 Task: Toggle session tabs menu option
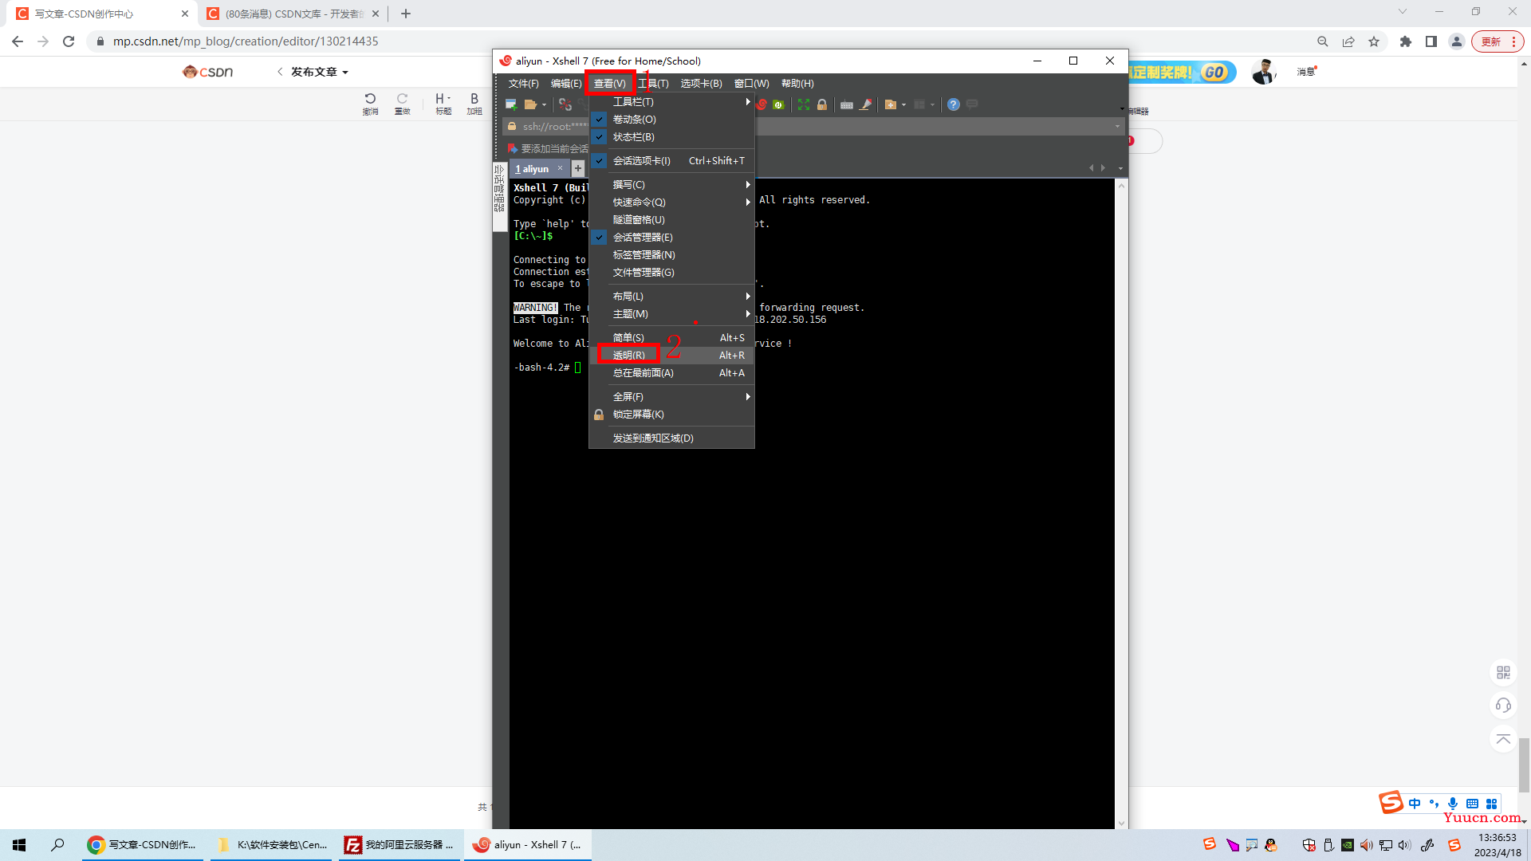coord(672,161)
